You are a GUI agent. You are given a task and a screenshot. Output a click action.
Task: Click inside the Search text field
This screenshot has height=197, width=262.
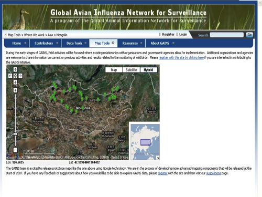click(x=227, y=35)
